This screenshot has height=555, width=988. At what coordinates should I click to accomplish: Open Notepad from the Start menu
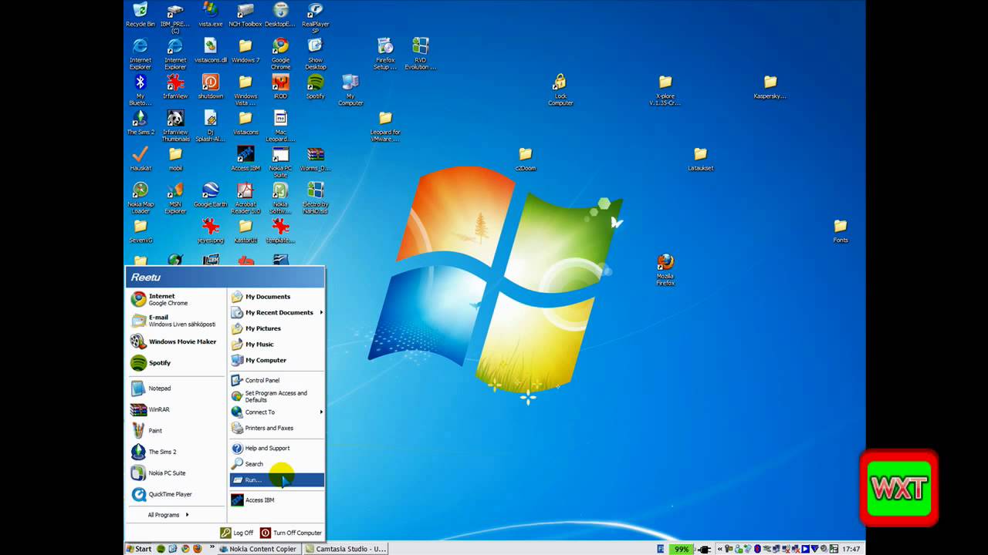coord(176,388)
